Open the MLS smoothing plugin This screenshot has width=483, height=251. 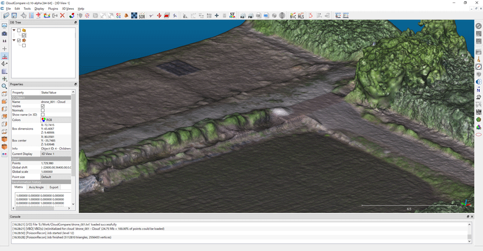[x=301, y=16]
